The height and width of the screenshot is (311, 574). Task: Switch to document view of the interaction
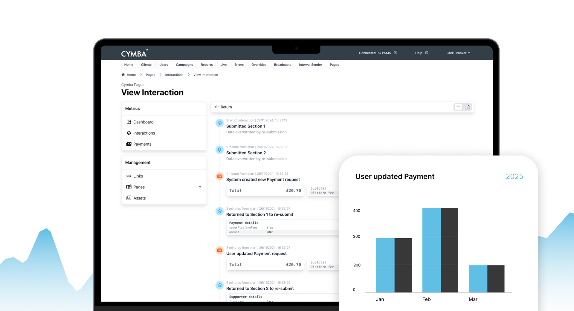tap(467, 107)
